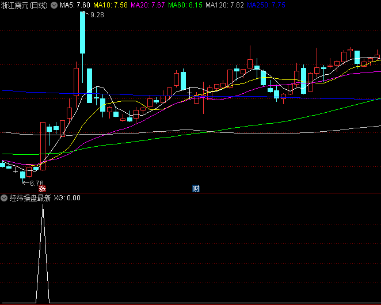The width and height of the screenshot is (381, 305).
Task: Open the dropdown arrow beside 浙江震元(日线)
Action: (54, 5)
